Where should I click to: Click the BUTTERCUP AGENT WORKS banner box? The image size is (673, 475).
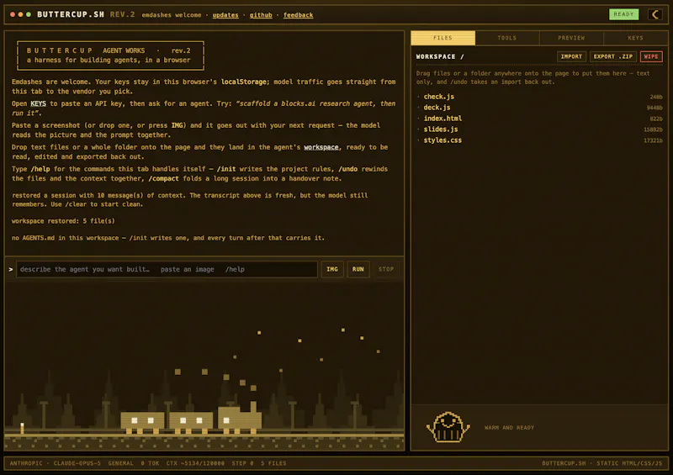pos(110,55)
